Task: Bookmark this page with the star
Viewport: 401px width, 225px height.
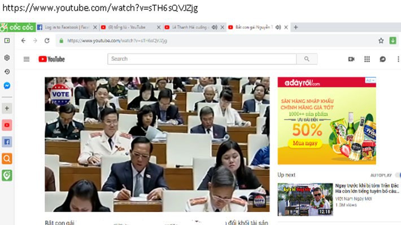Action: pos(381,41)
